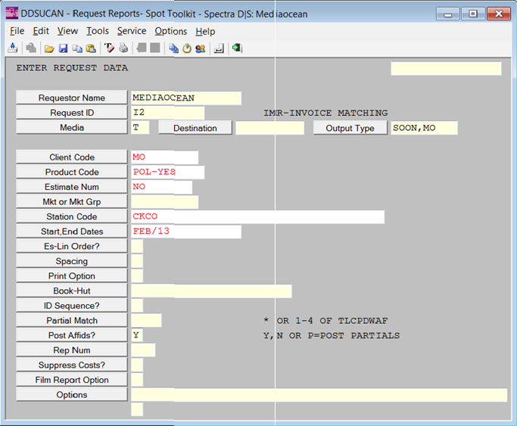Screen dimensions: 517x426
Task: Click the Rep Num button
Action: pos(72,350)
